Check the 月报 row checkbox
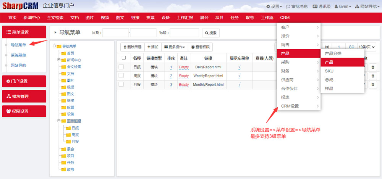This screenshot has height=179, width=382. pos(121,84)
